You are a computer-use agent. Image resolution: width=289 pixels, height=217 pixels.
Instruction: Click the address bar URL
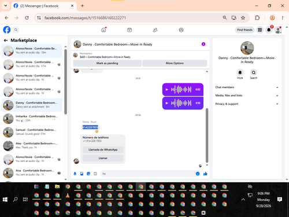[x=85, y=18]
